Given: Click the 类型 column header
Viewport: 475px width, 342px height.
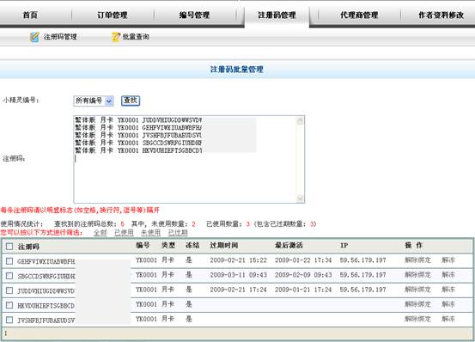Looking at the screenshot, I should pyautogui.click(x=168, y=246).
